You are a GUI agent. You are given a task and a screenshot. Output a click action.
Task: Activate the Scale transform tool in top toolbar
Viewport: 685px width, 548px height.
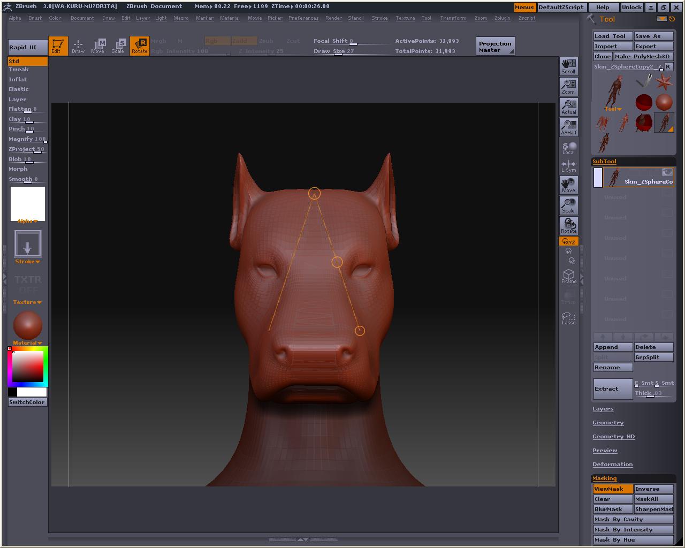click(x=118, y=46)
